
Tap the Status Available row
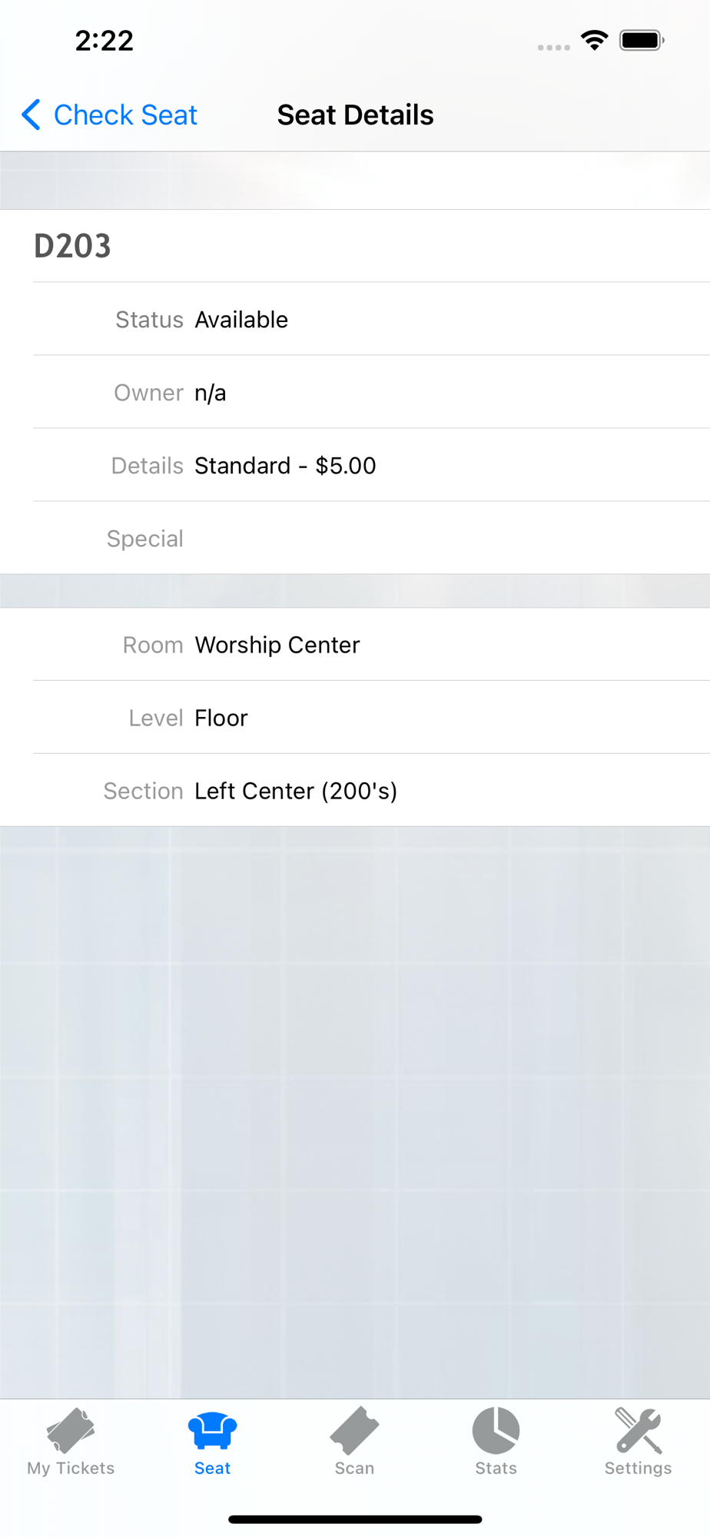(x=355, y=319)
